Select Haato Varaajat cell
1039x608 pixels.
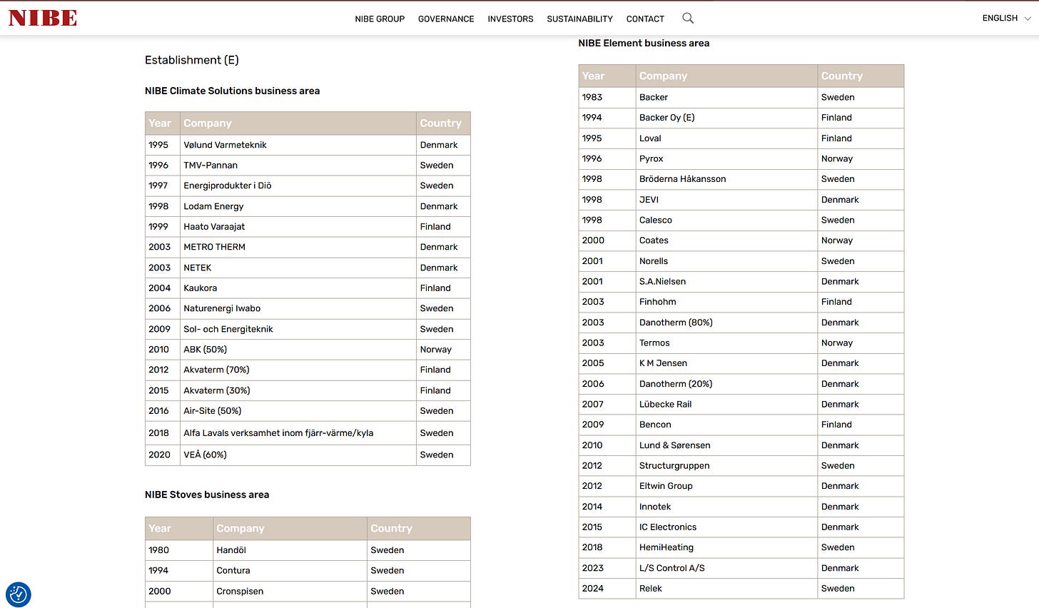[298, 226]
